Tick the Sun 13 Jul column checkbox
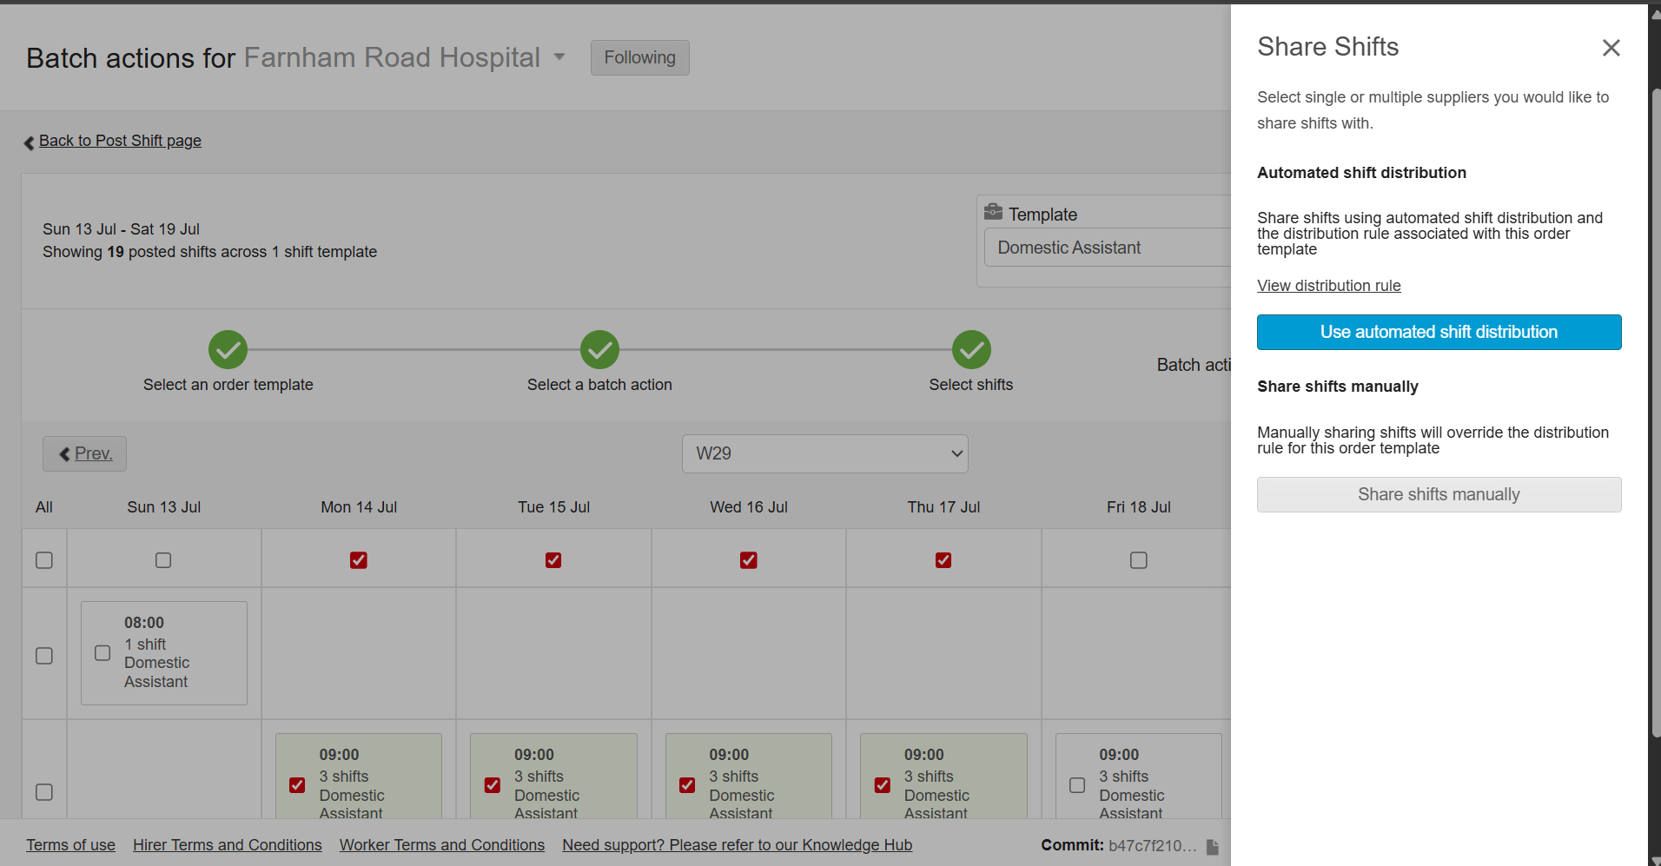This screenshot has width=1661, height=866. pyautogui.click(x=163, y=560)
